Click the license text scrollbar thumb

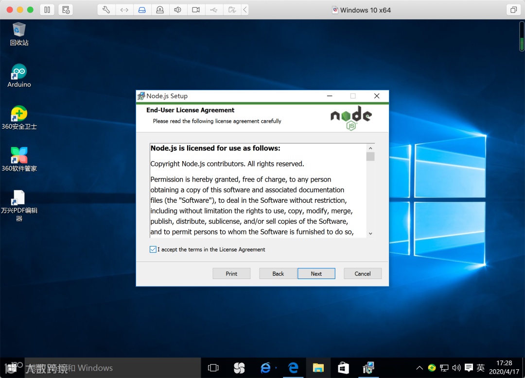click(370, 156)
